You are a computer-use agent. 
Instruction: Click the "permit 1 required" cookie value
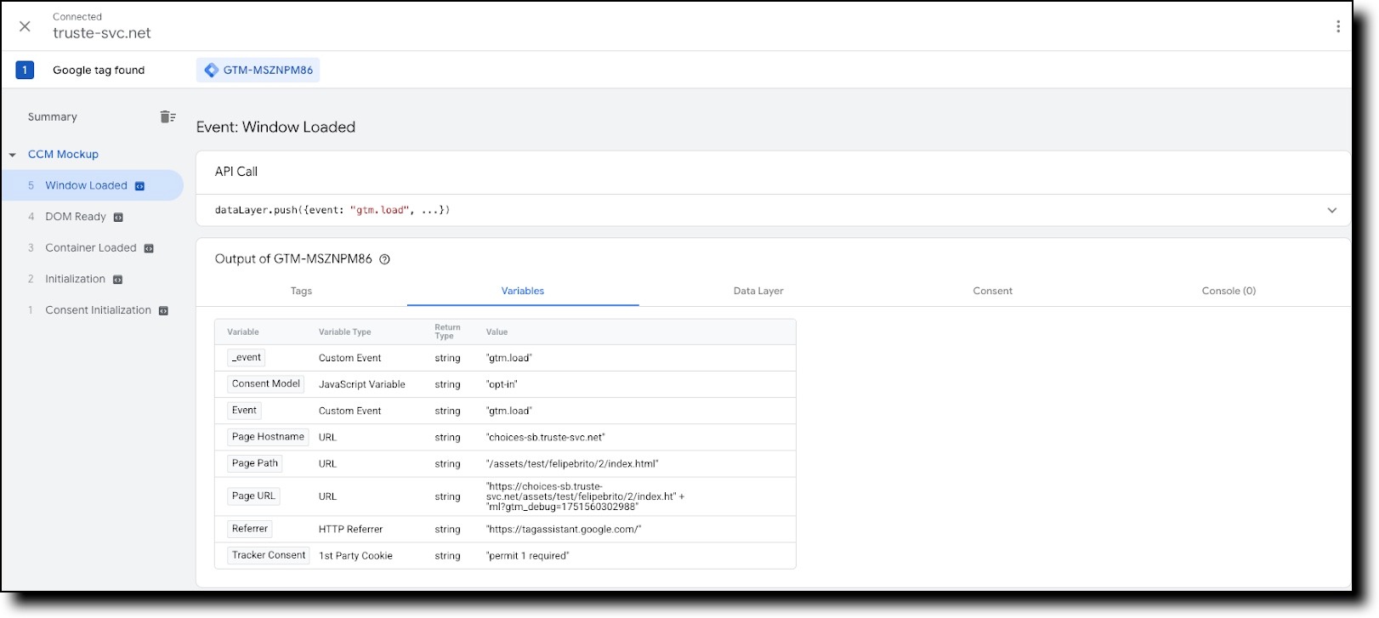(x=528, y=556)
